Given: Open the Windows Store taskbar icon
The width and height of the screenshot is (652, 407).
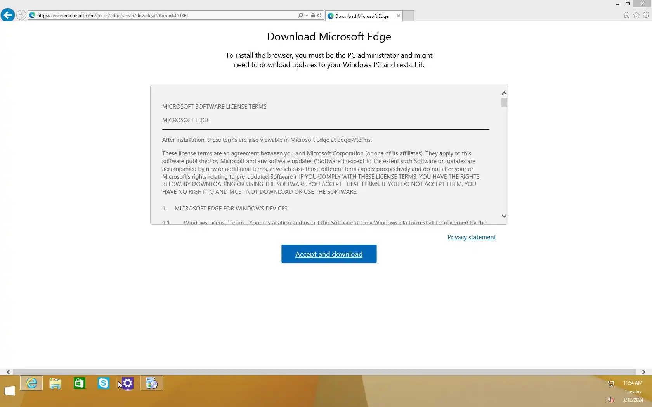Looking at the screenshot, I should pyautogui.click(x=80, y=383).
